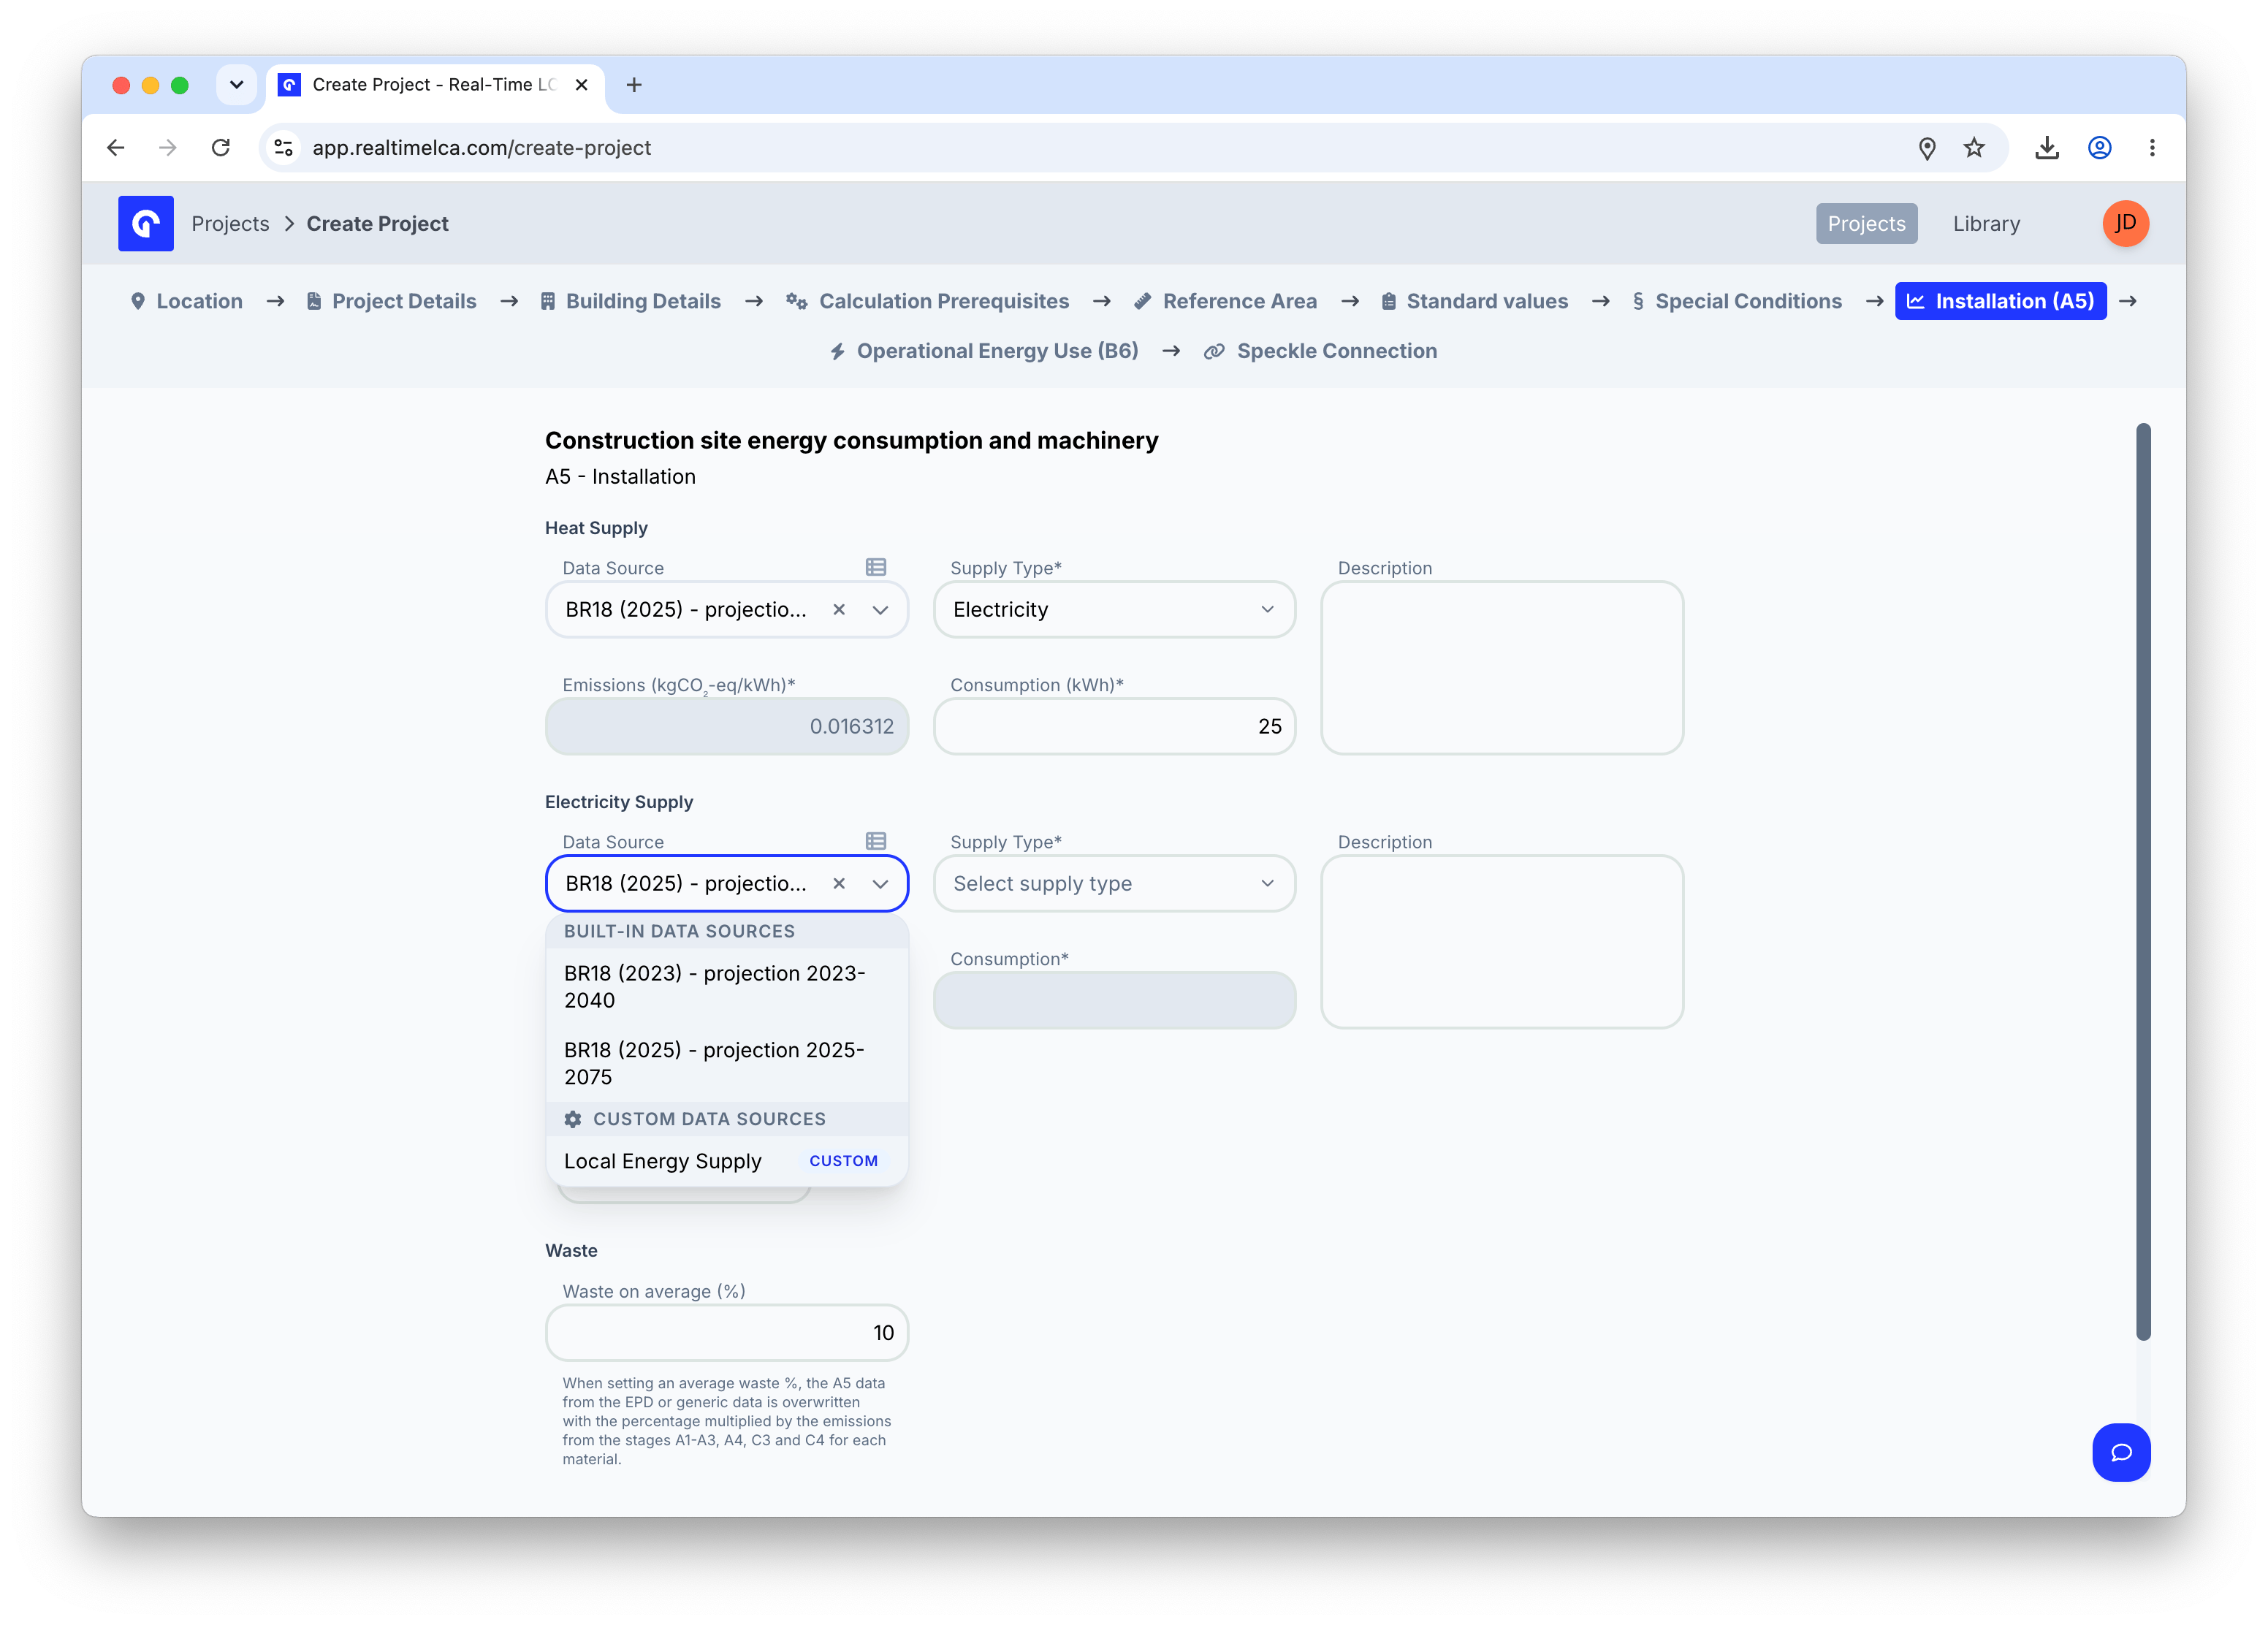
Task: Open the JD user avatar menu
Action: 2125,223
